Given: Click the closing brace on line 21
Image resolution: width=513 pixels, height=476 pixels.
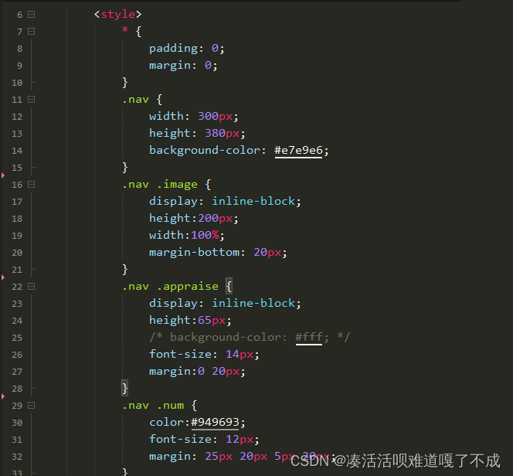Looking at the screenshot, I should pos(124,270).
